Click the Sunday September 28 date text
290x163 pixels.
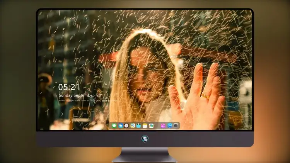80,95
